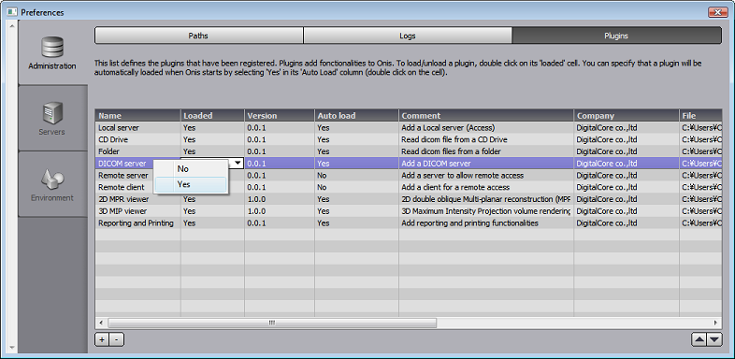Viewport: 735px width, 359px height.
Task: Click 'Read dicom files from a folder' comment
Action: tap(451, 151)
